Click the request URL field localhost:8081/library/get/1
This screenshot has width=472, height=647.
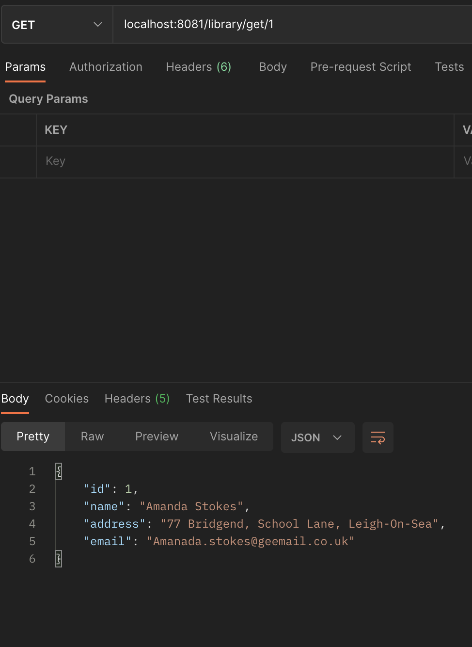click(x=292, y=25)
